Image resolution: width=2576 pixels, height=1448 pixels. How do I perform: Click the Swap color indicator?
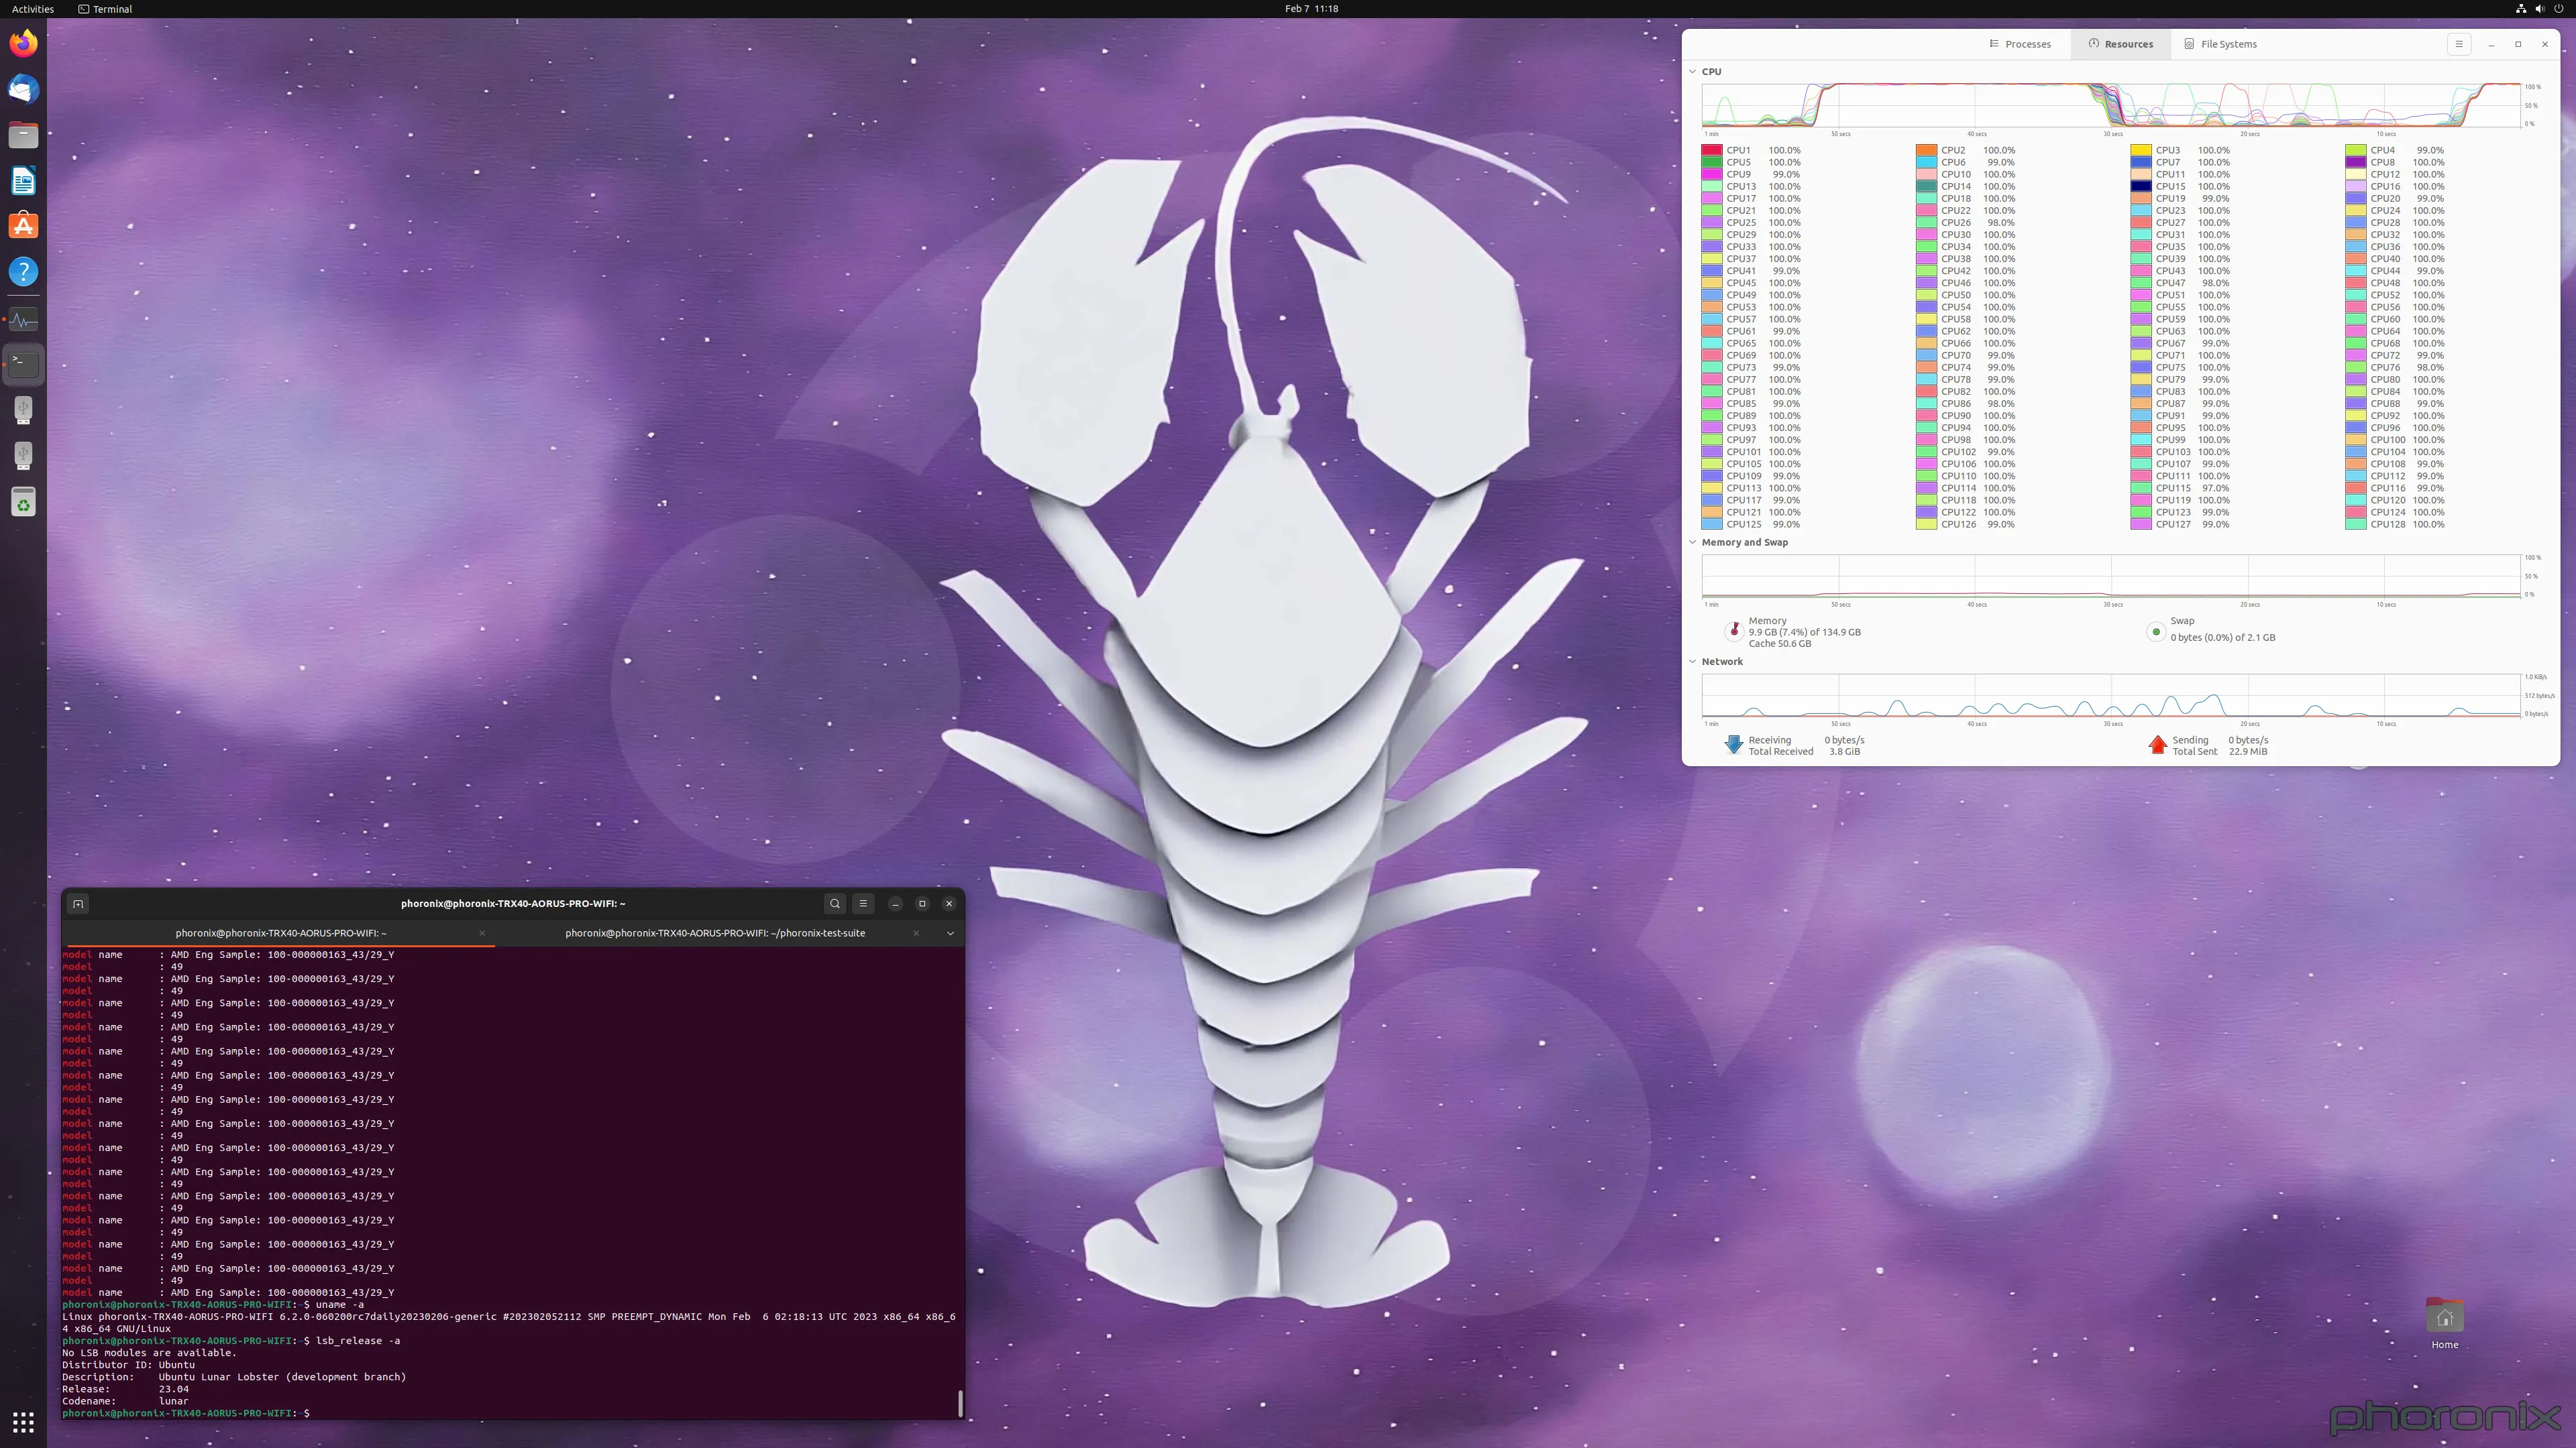(x=2156, y=631)
